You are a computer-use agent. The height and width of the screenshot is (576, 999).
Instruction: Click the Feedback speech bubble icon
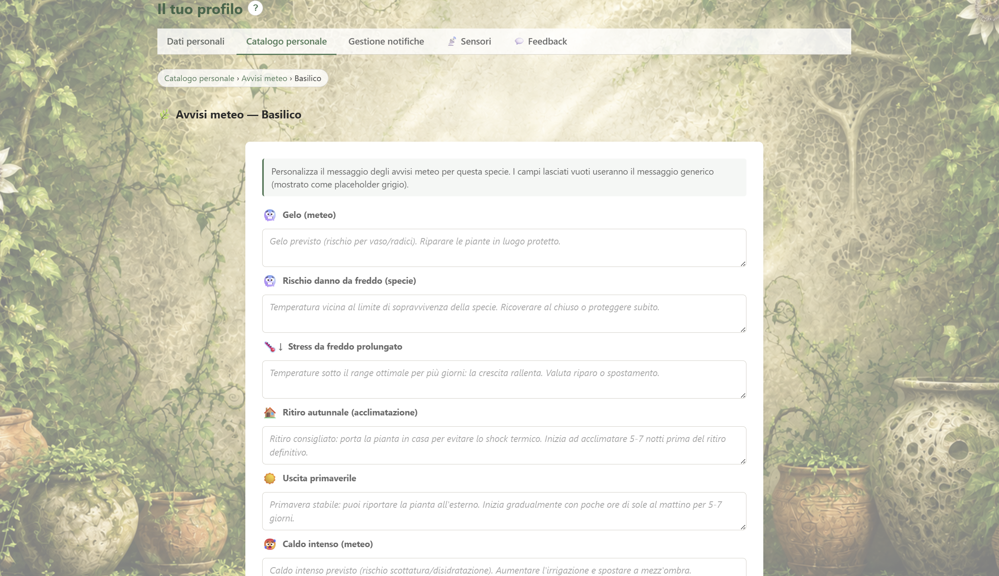[519, 41]
